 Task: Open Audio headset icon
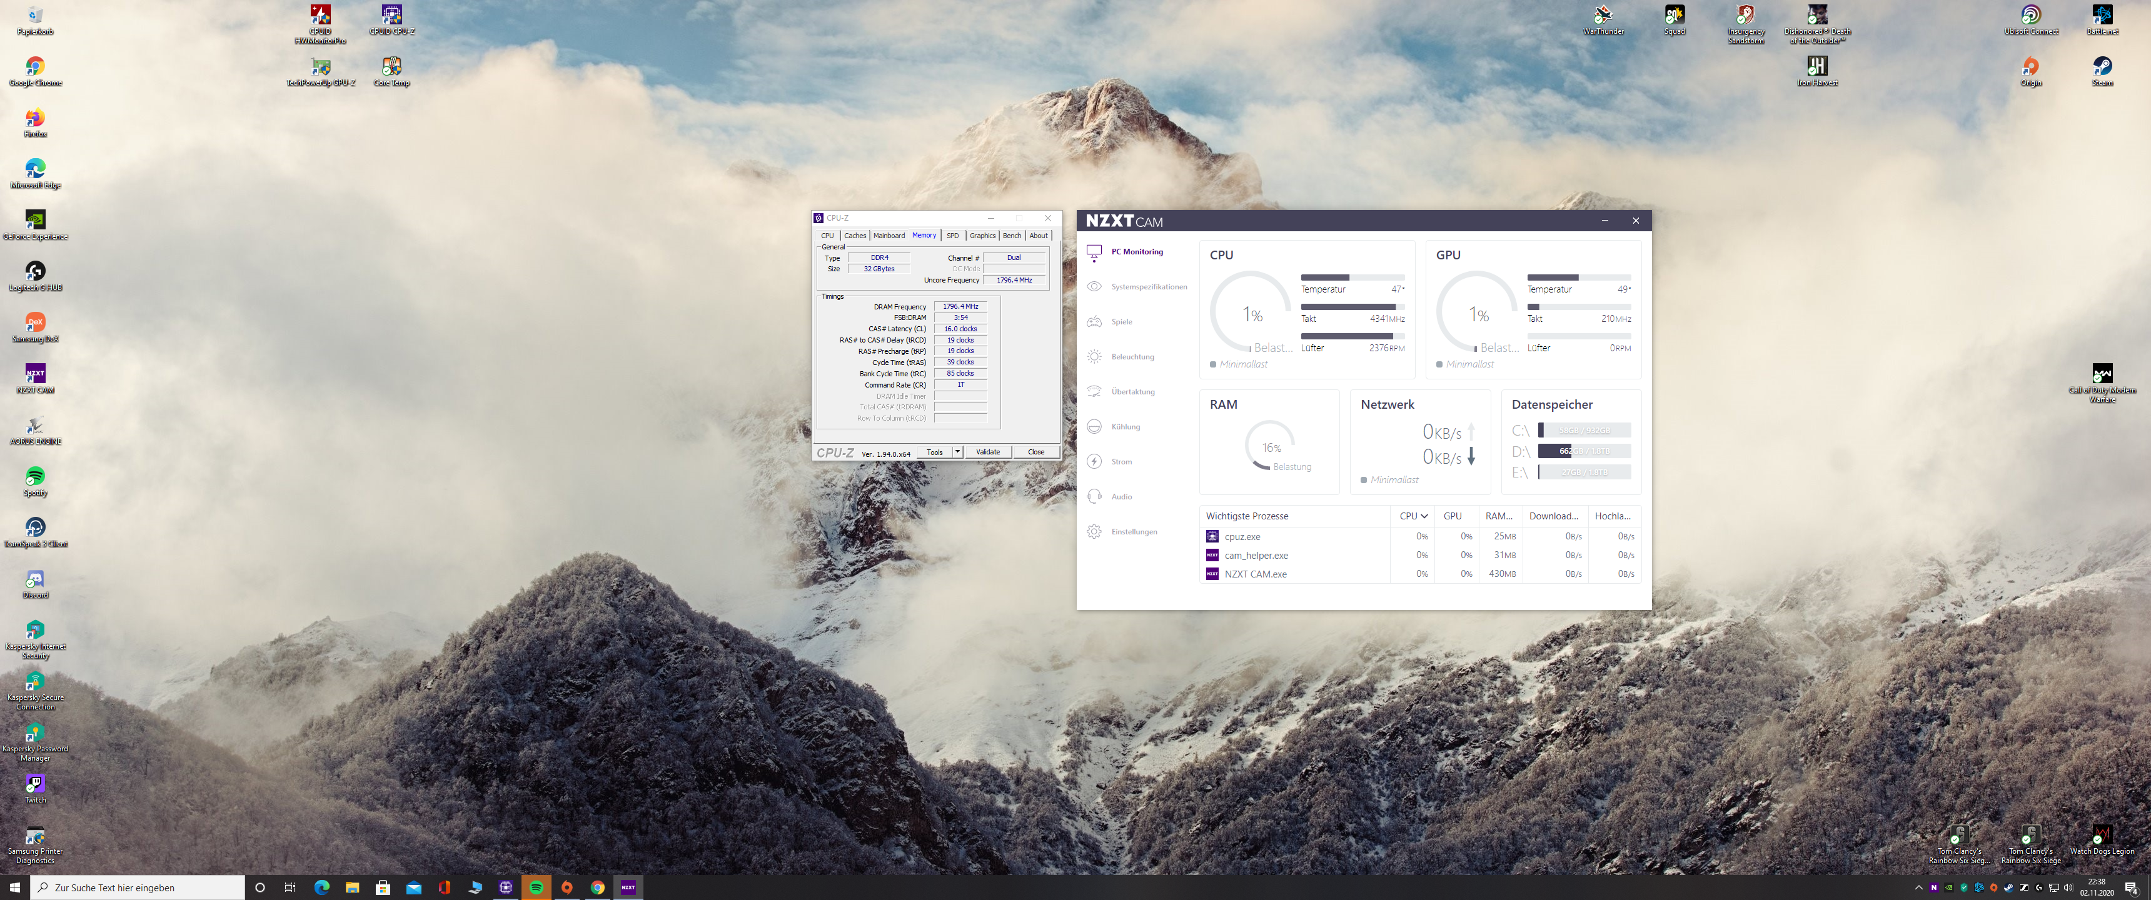pyautogui.click(x=1094, y=497)
